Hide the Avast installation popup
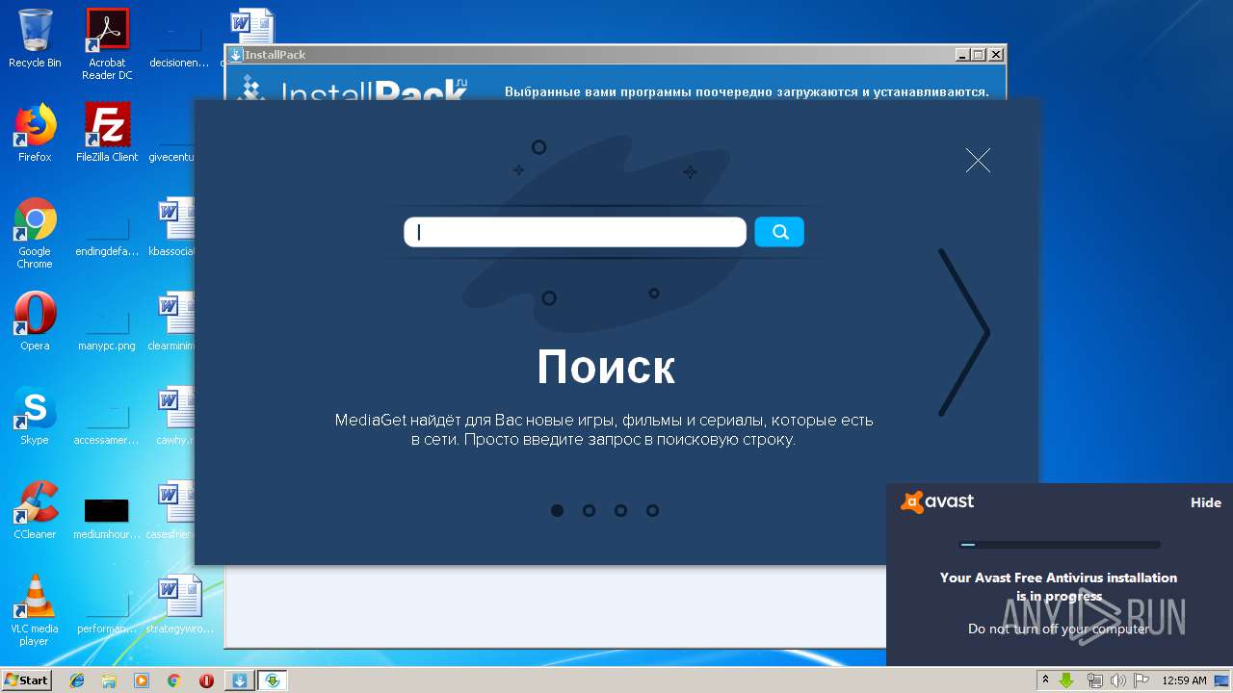 (1205, 502)
